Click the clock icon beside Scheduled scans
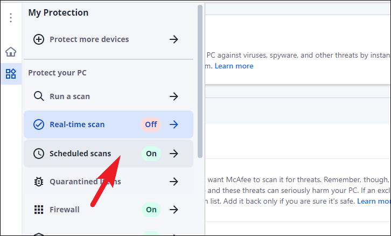 click(39, 154)
